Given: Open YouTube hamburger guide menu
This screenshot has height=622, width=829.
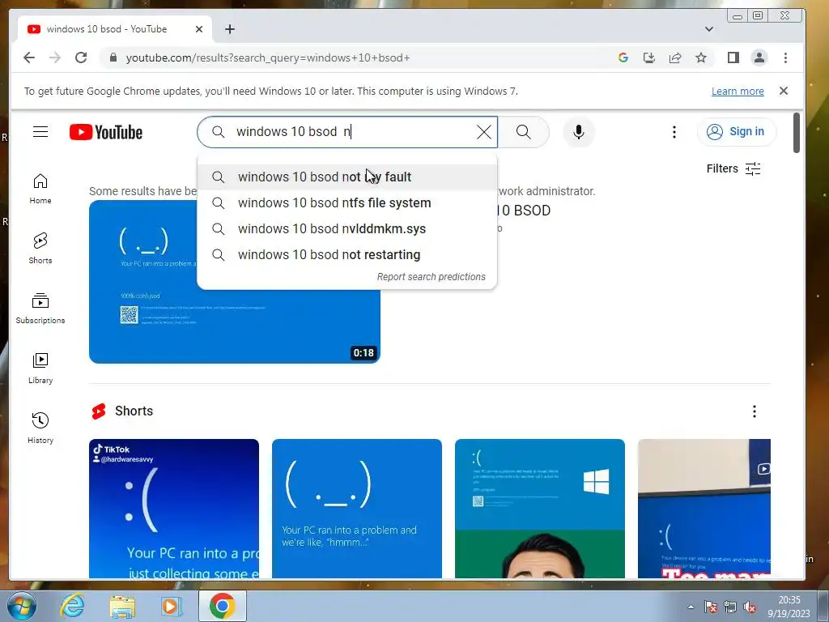Looking at the screenshot, I should click(x=40, y=132).
